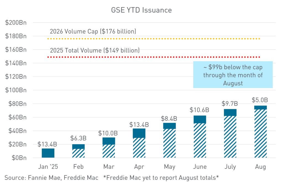Screen dimensions: 283x182
Task: Select the $180Bn axis label
Action: (x=16, y=36)
